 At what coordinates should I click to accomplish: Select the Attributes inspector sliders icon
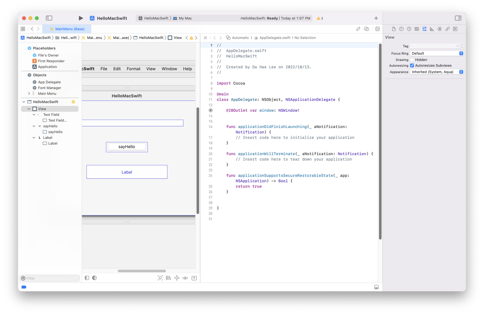(x=424, y=29)
